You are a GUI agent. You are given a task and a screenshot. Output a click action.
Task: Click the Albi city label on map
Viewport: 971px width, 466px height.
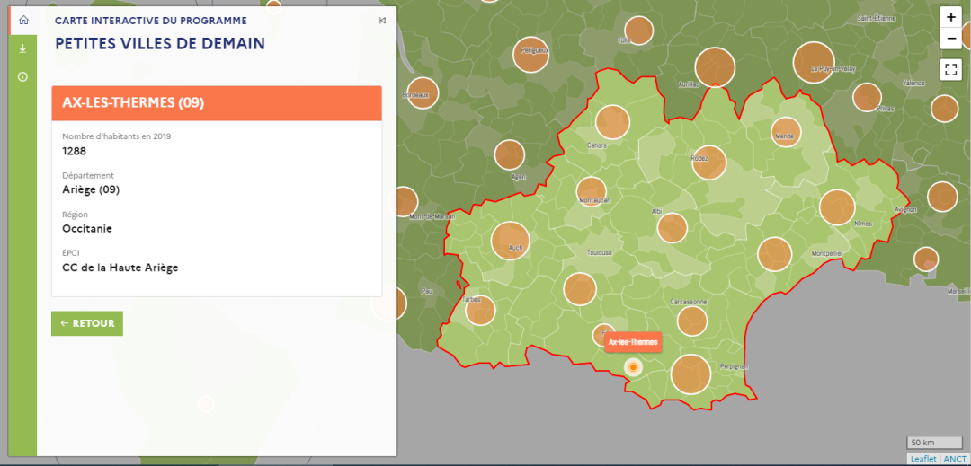click(x=656, y=211)
